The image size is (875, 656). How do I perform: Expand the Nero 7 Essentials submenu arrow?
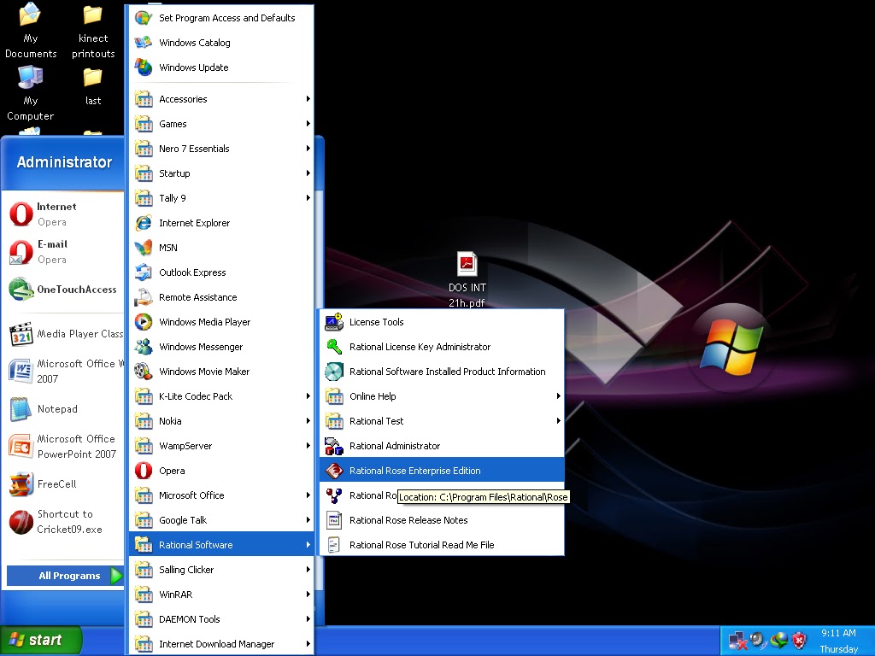[308, 149]
